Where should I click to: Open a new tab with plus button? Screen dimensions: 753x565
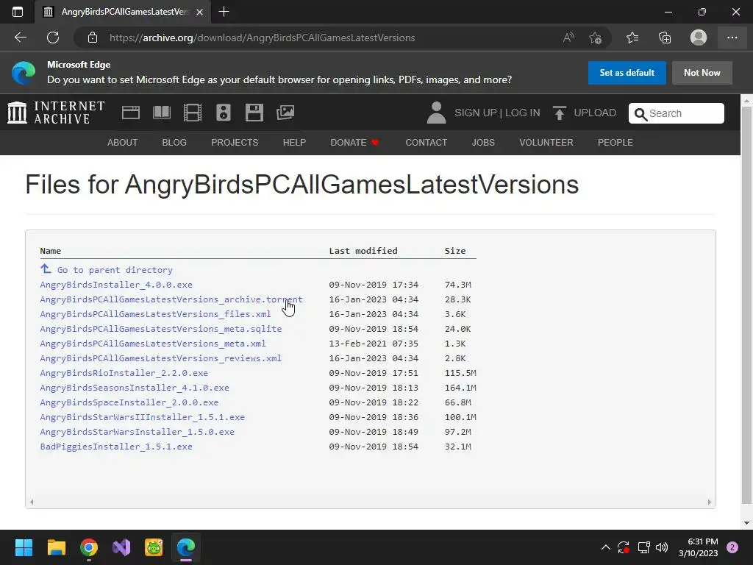224,12
